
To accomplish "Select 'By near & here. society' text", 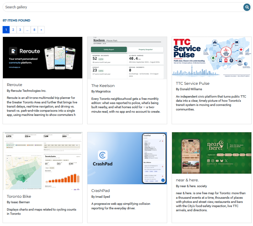I will (x=192, y=186).
